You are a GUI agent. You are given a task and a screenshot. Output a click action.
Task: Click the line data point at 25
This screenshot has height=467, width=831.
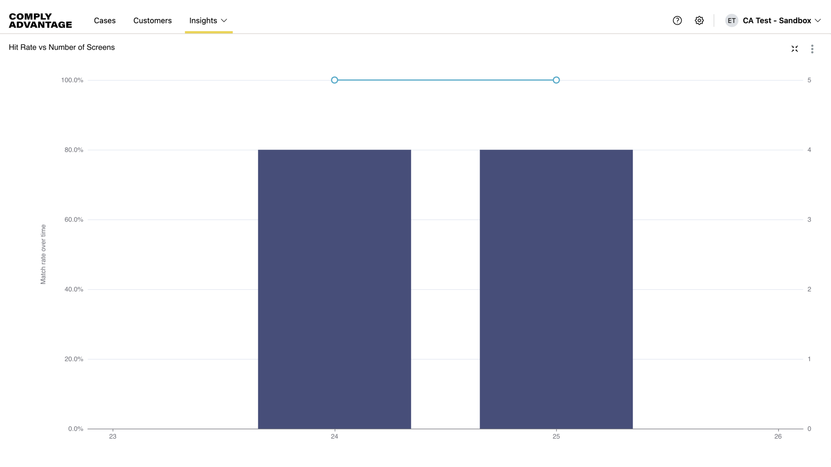(x=556, y=80)
